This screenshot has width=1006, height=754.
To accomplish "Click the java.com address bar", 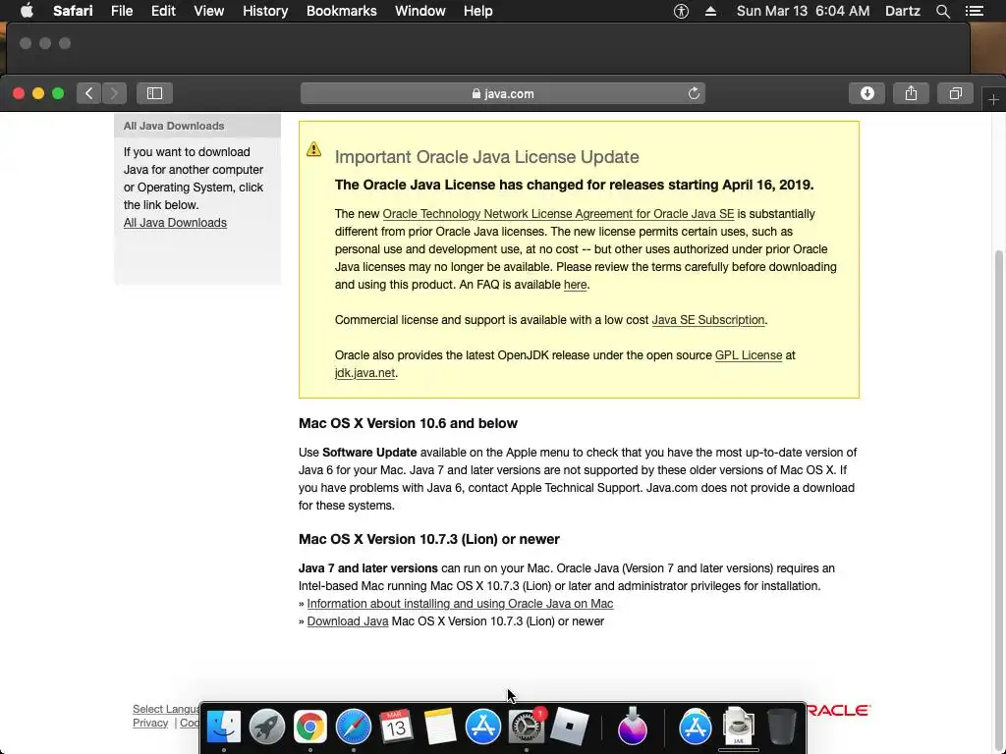I will [x=503, y=93].
